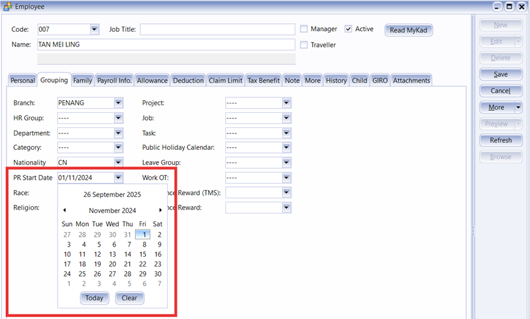Image resolution: width=530 pixels, height=319 pixels.
Task: Go to next month in calendar
Action: pyautogui.click(x=160, y=210)
